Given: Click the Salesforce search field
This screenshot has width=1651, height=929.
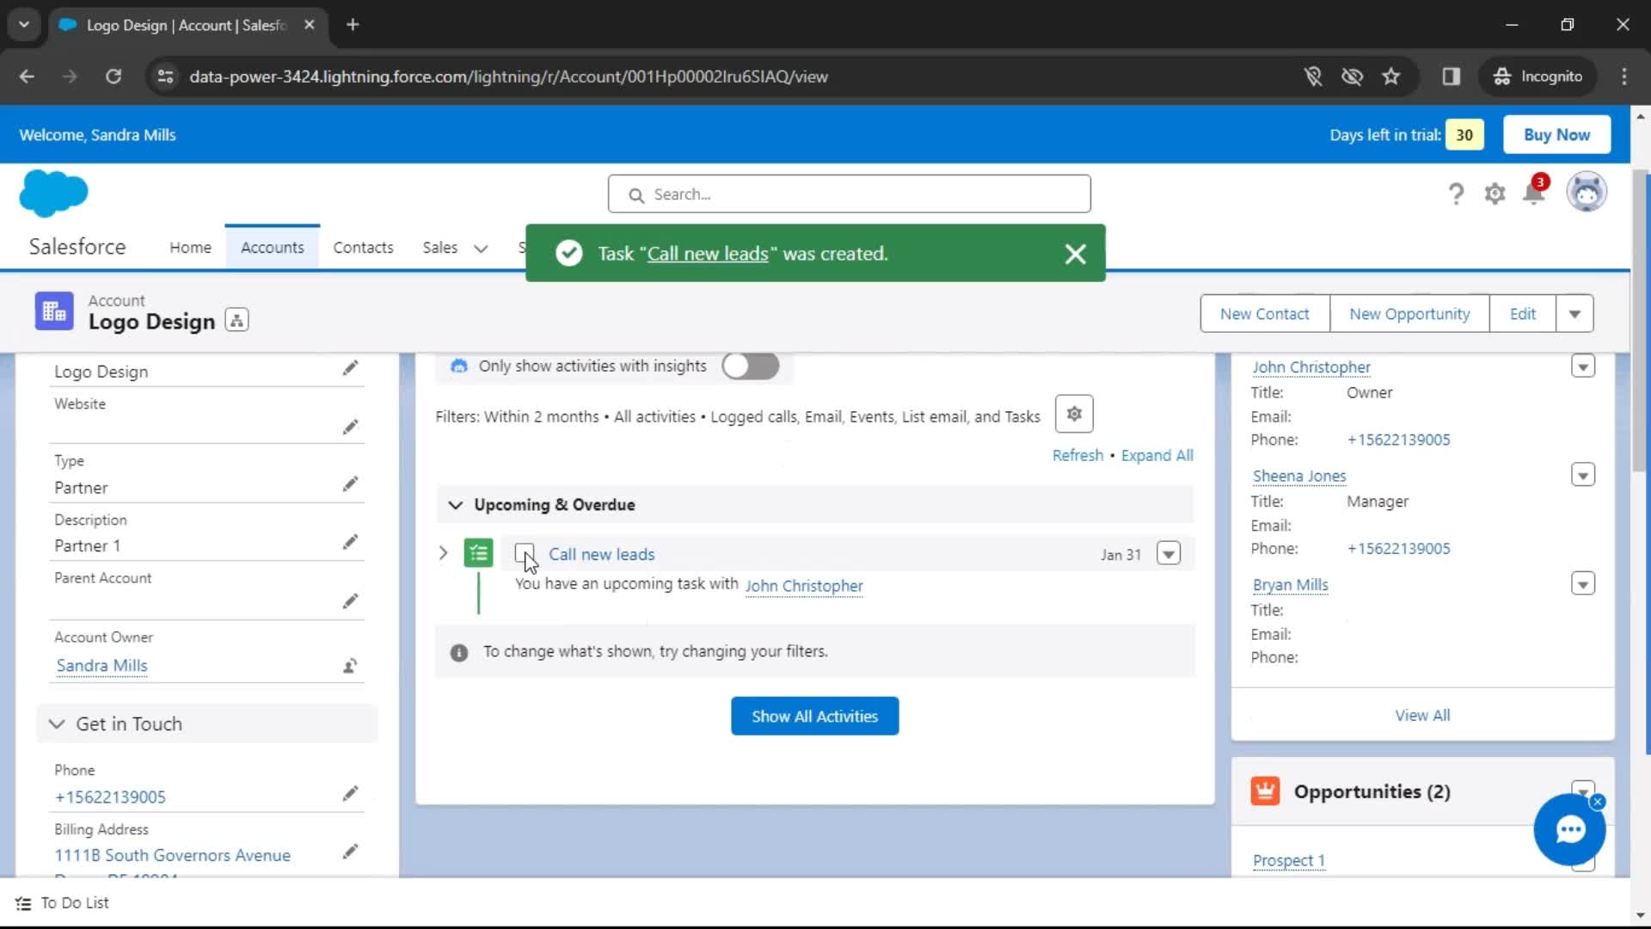Looking at the screenshot, I should click(850, 194).
